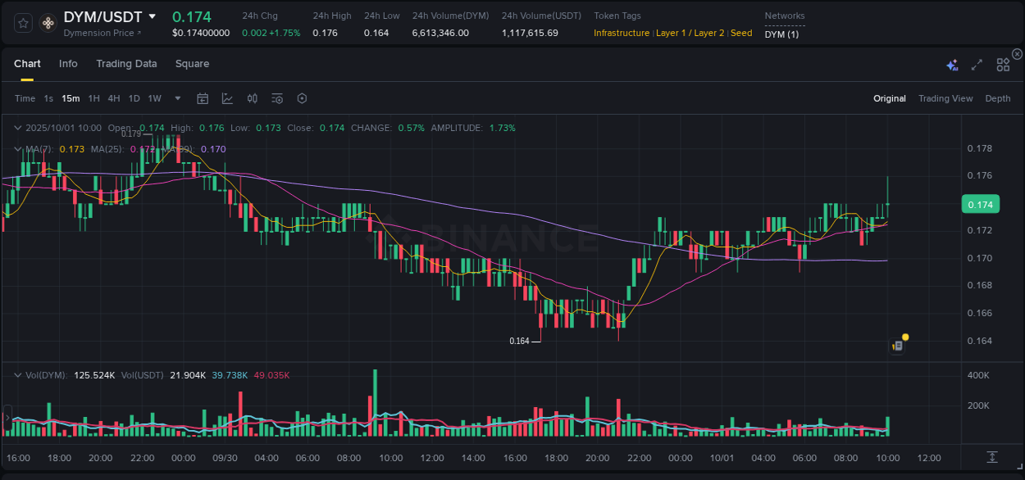Open the extra timeframes dropdown arrow
Viewport: 1025px width, 480px height.
click(x=176, y=98)
